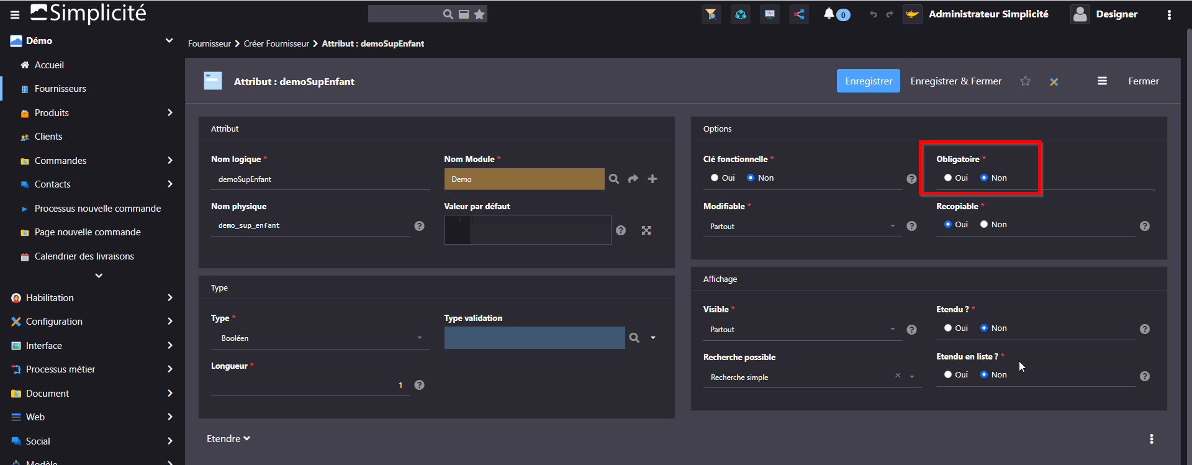Set Recopiable to Non
This screenshot has width=1192, height=465.
[x=984, y=224]
